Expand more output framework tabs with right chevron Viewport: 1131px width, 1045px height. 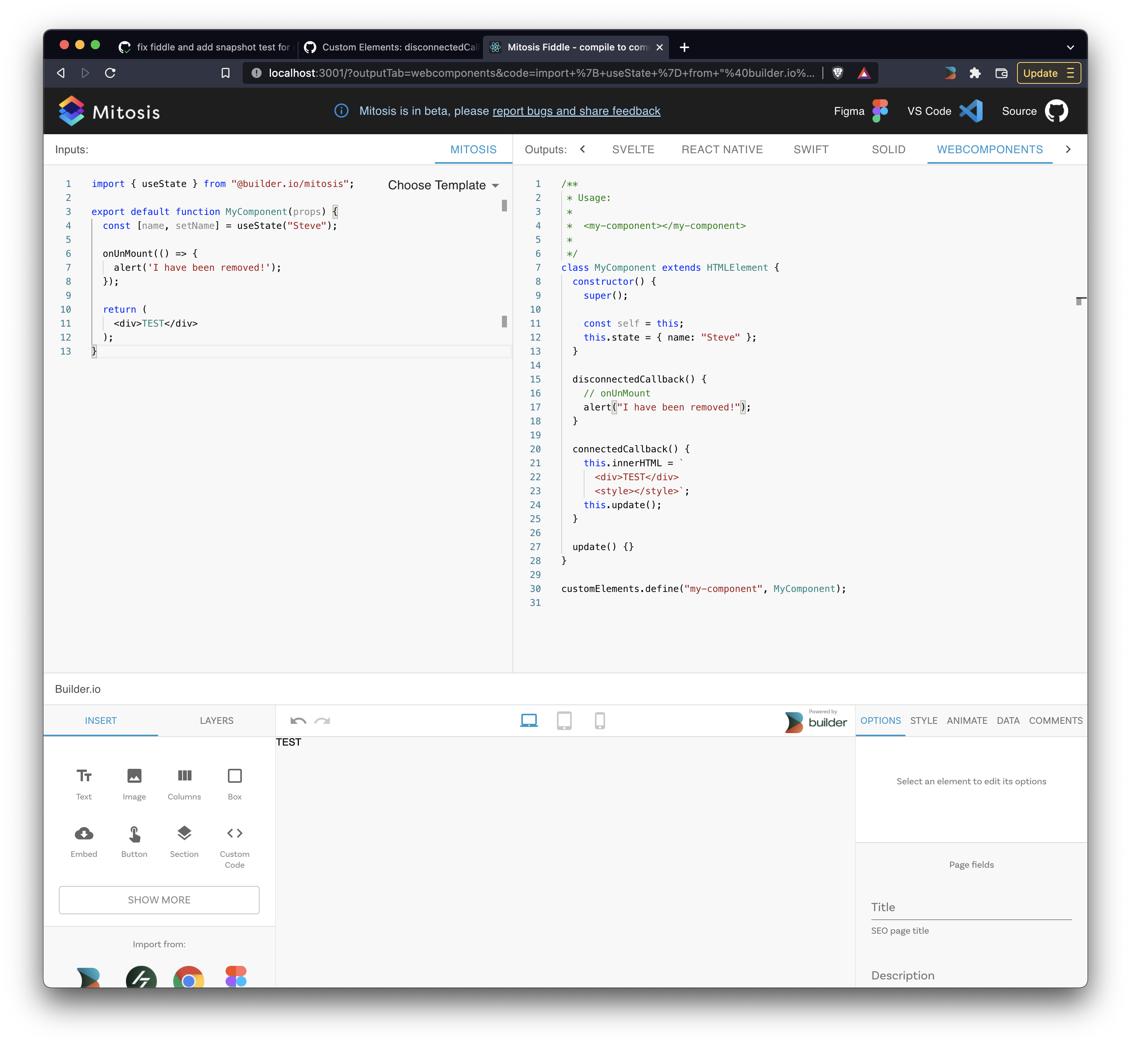(1068, 149)
